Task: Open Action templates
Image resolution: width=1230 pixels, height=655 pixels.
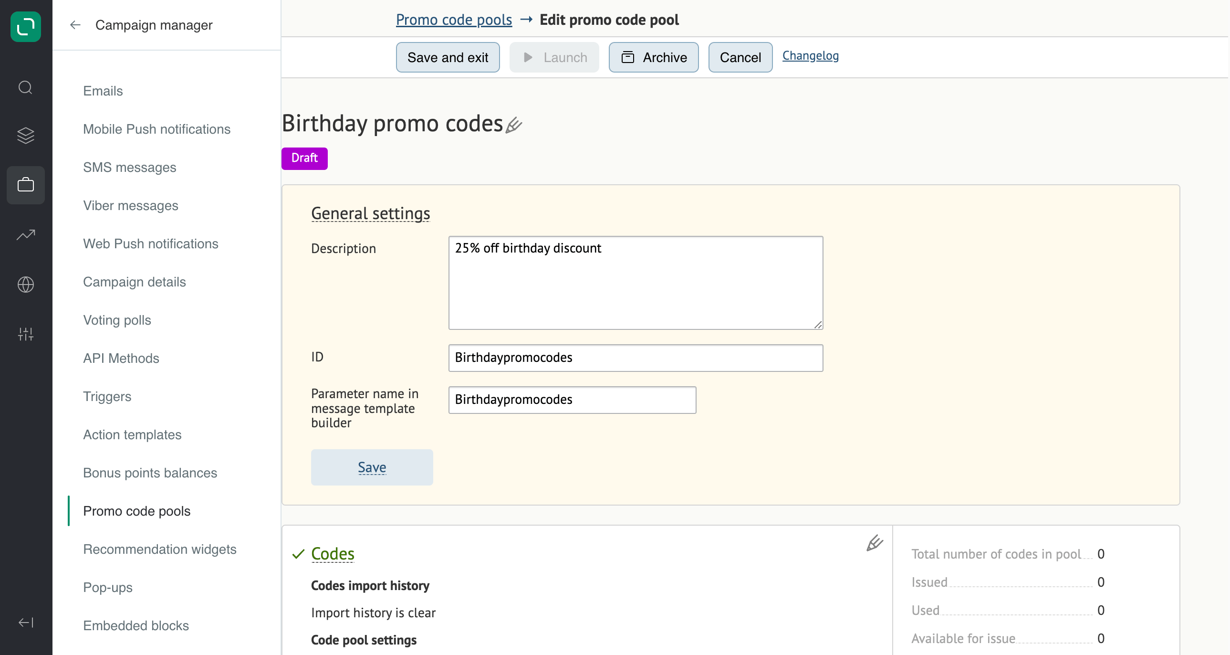Action: click(x=132, y=435)
